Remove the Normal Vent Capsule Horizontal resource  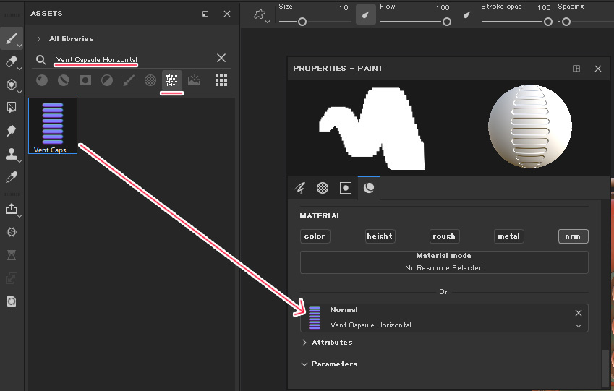coord(578,313)
